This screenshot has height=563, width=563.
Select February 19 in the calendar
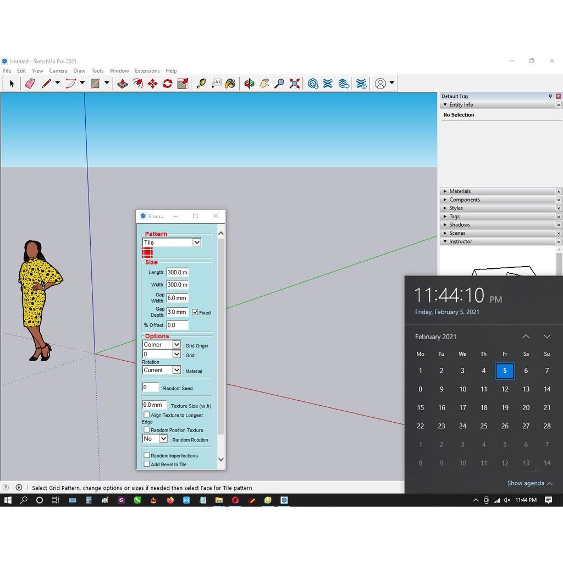(505, 407)
